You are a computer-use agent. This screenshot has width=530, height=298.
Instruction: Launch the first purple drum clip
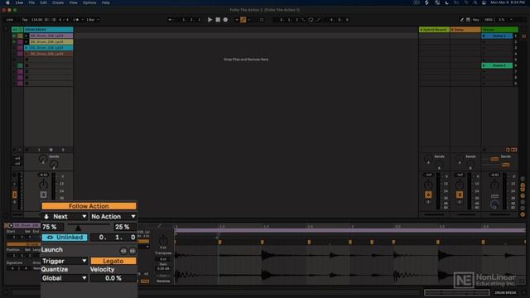click(26, 36)
